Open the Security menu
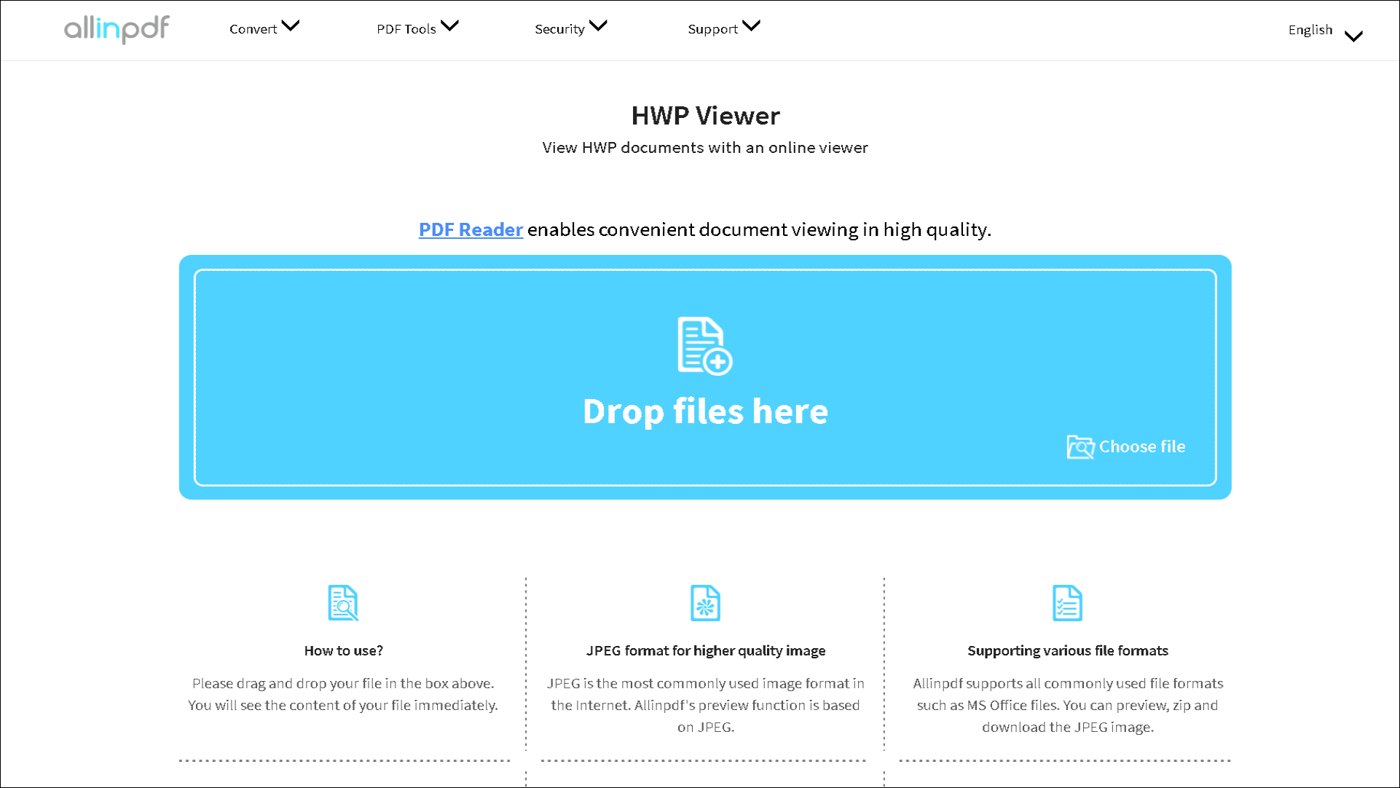Viewport: 1400px width, 788px height. [x=559, y=29]
